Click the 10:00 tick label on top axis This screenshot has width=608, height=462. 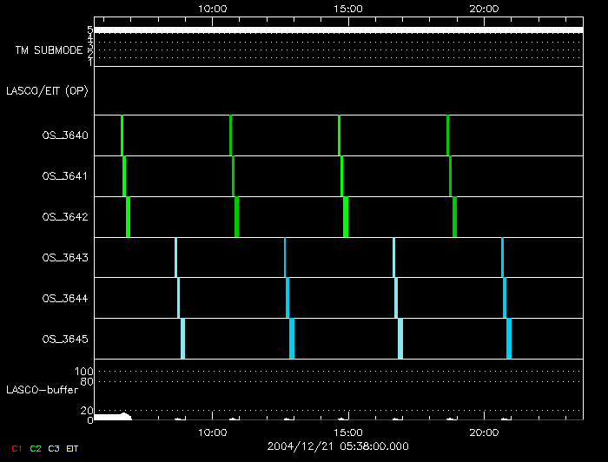click(x=213, y=9)
